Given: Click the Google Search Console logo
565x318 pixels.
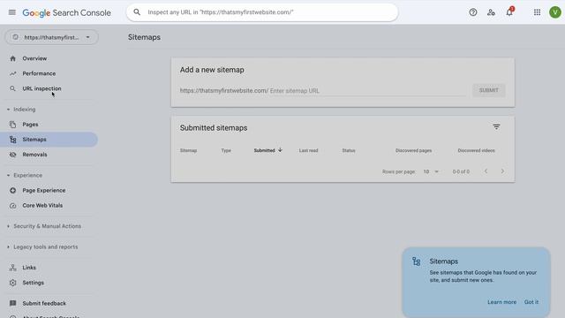Looking at the screenshot, I should pos(67,12).
